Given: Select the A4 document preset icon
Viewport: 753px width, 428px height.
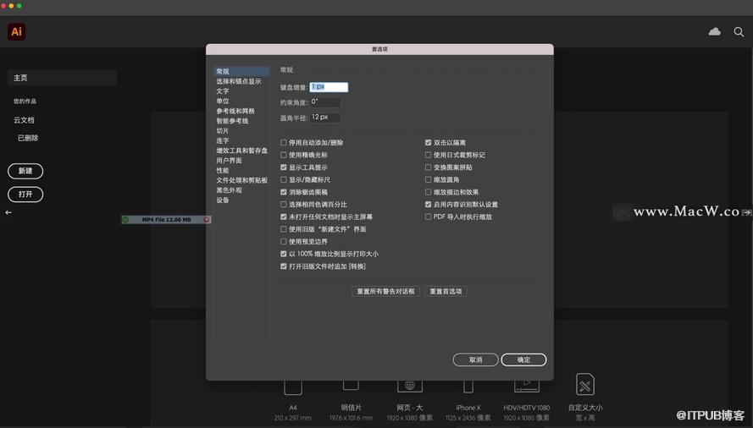Looking at the screenshot, I should [293, 387].
